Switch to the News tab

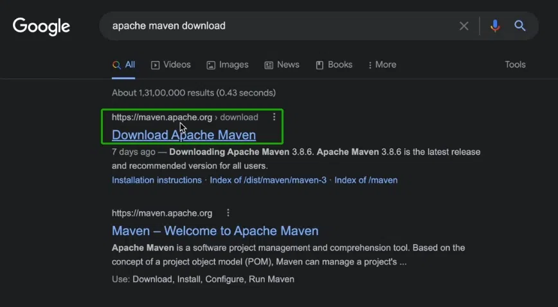click(282, 65)
